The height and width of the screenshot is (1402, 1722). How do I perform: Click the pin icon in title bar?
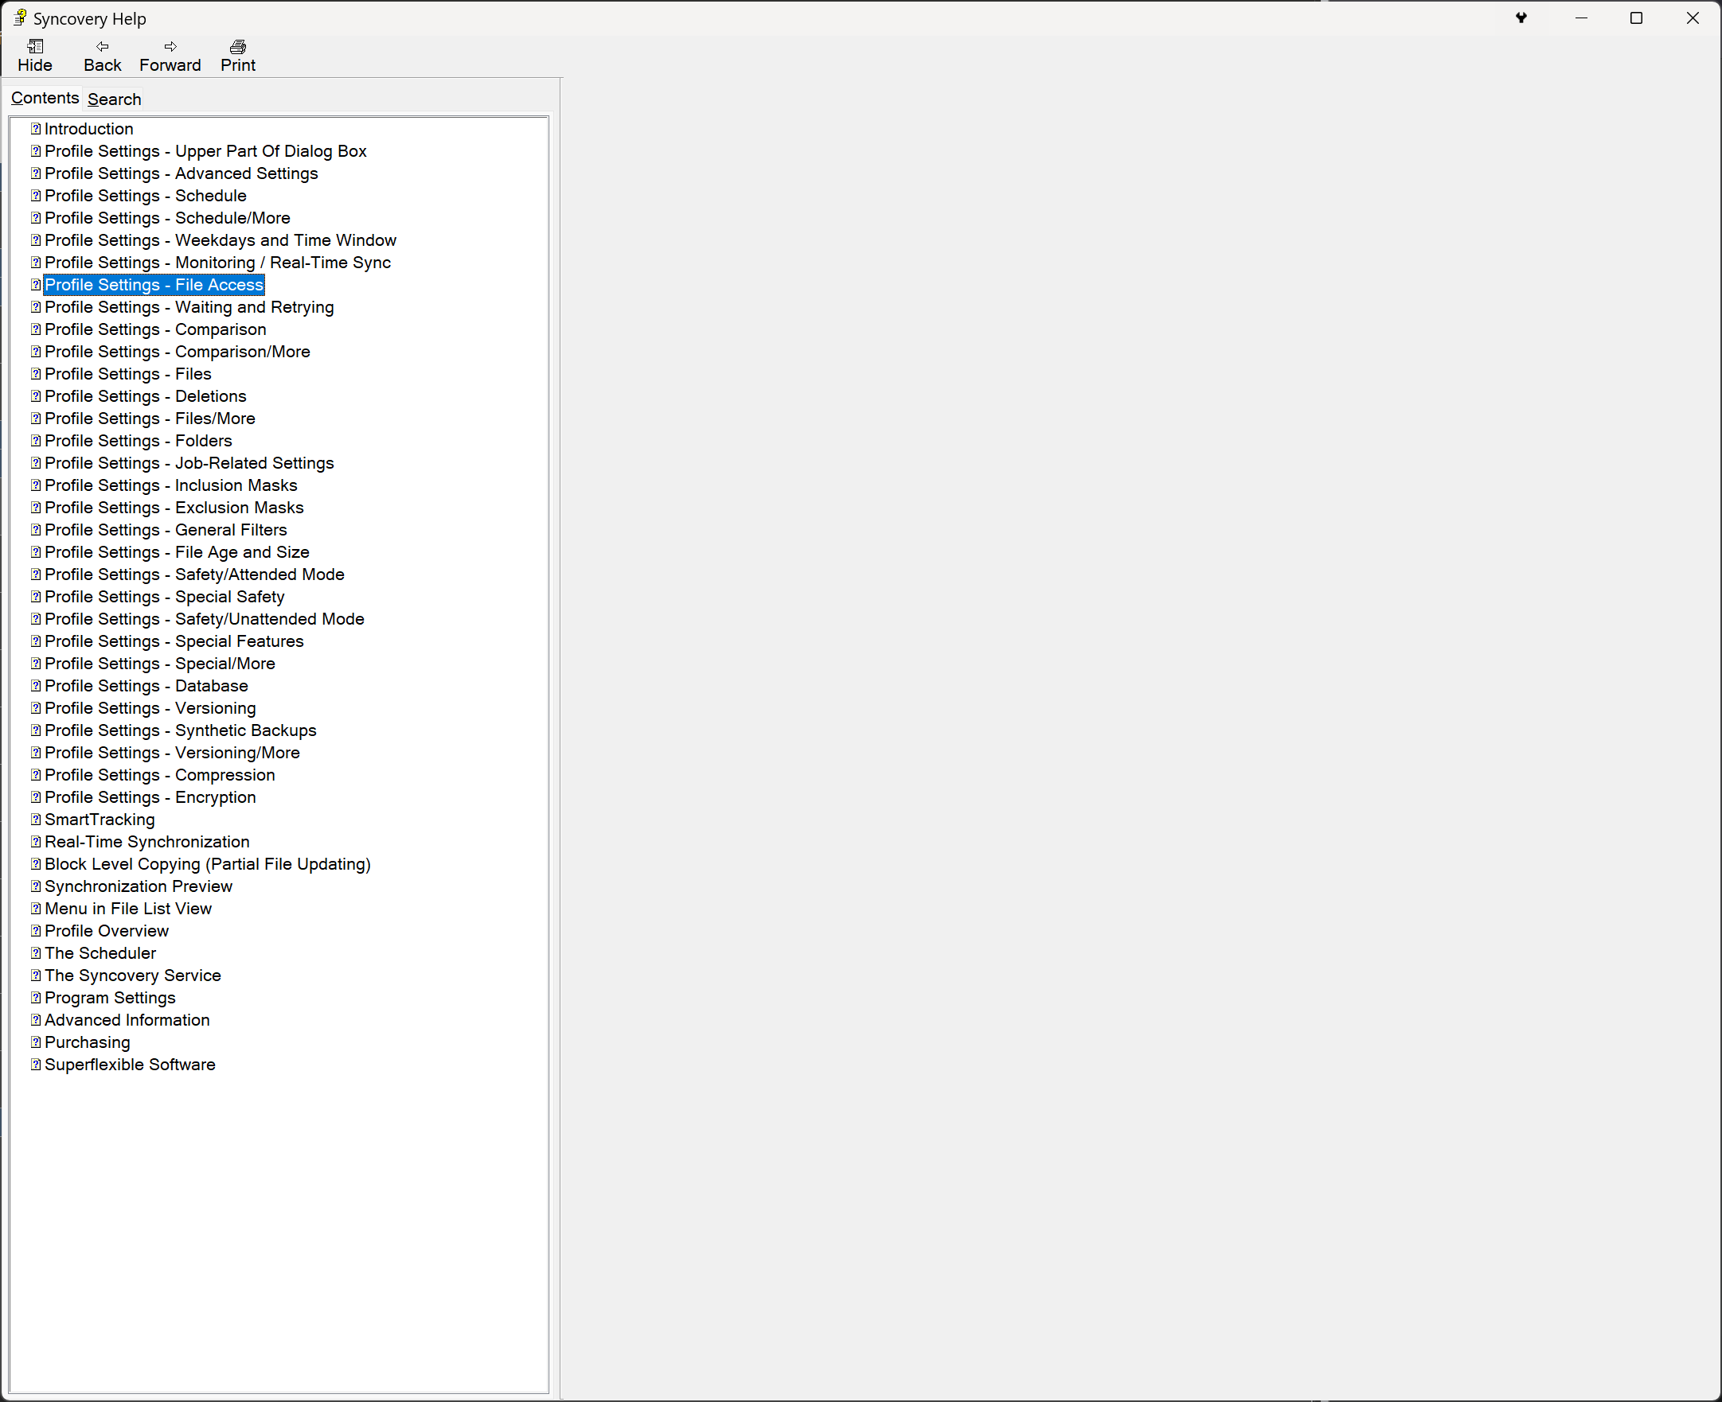tap(1521, 18)
